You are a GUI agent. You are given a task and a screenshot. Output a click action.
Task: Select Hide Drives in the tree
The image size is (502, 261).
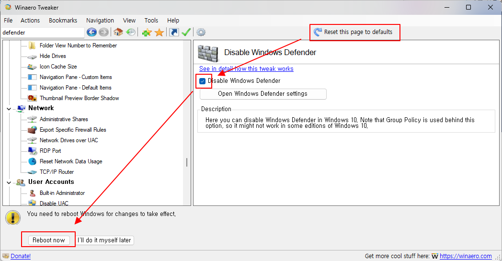click(53, 56)
